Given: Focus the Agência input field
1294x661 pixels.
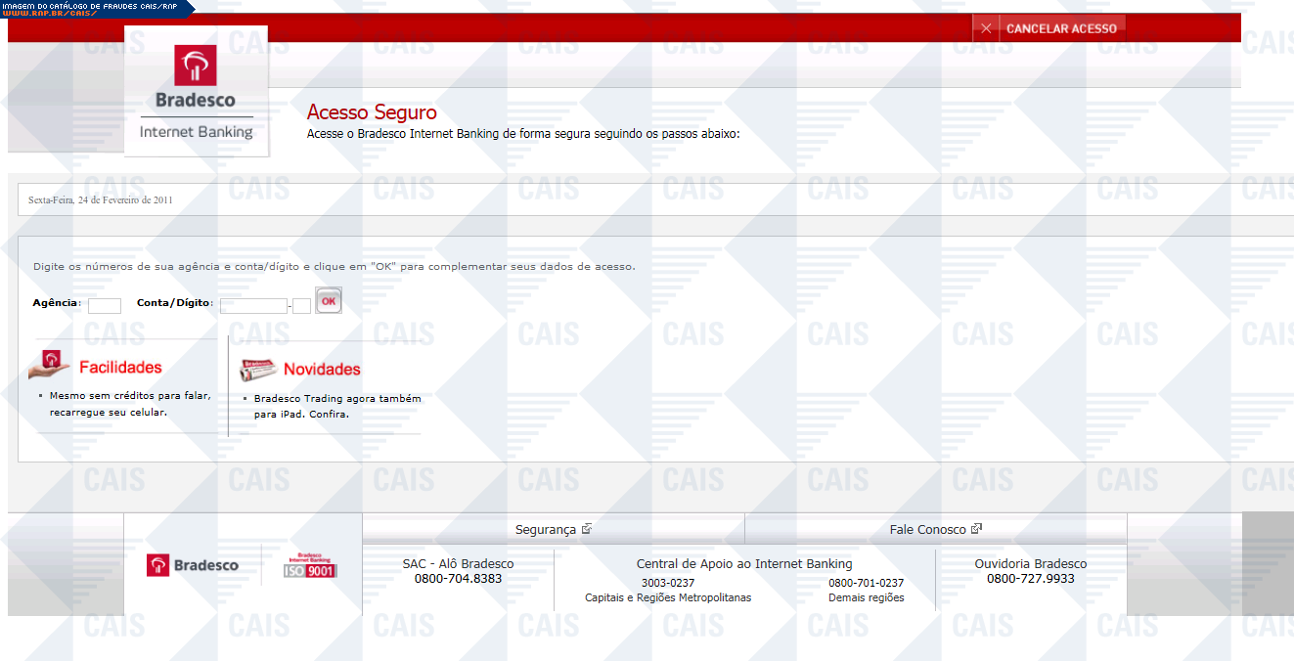Looking at the screenshot, I should [x=105, y=305].
